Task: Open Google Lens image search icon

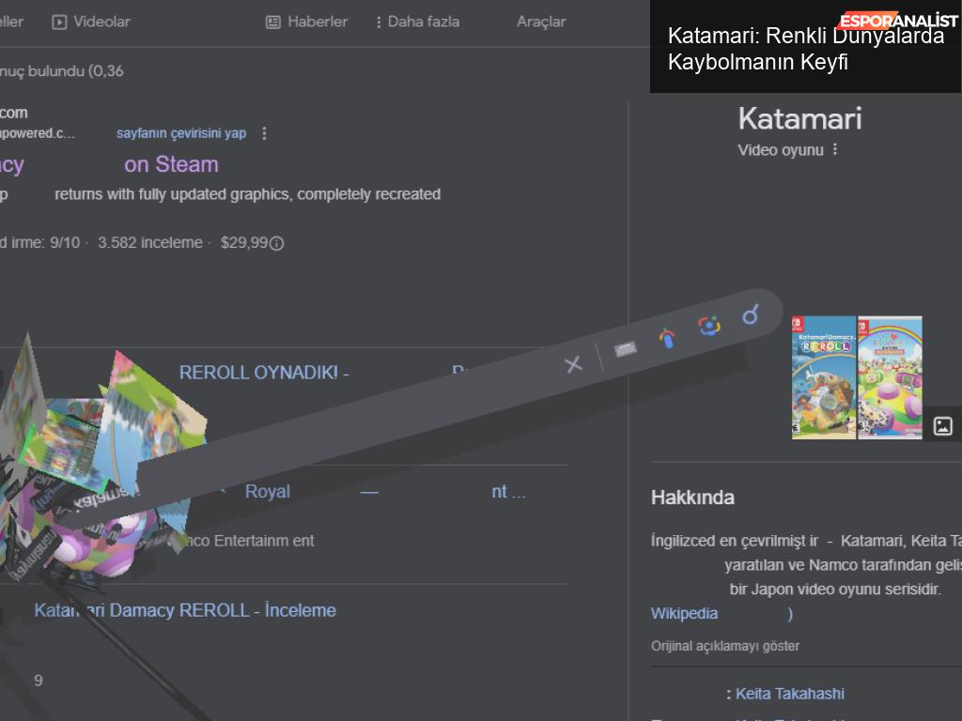Action: [x=708, y=326]
